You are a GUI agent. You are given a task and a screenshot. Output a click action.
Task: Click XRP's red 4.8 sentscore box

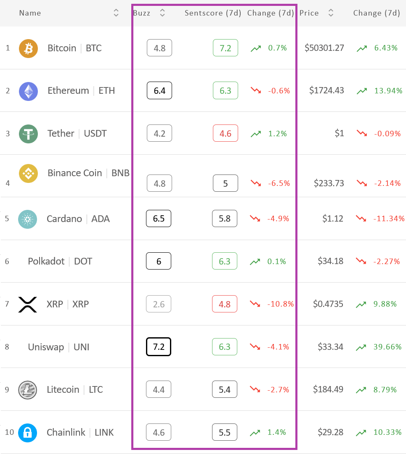(225, 304)
